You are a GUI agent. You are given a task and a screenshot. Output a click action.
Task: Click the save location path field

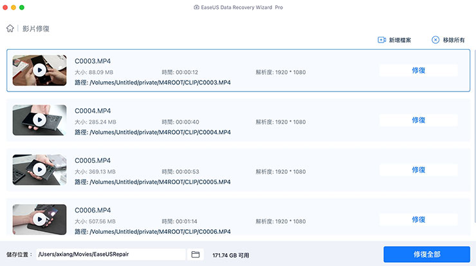point(111,254)
